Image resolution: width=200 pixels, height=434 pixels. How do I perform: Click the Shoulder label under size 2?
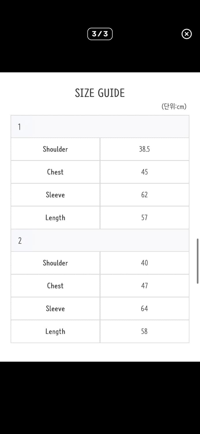(x=55, y=263)
